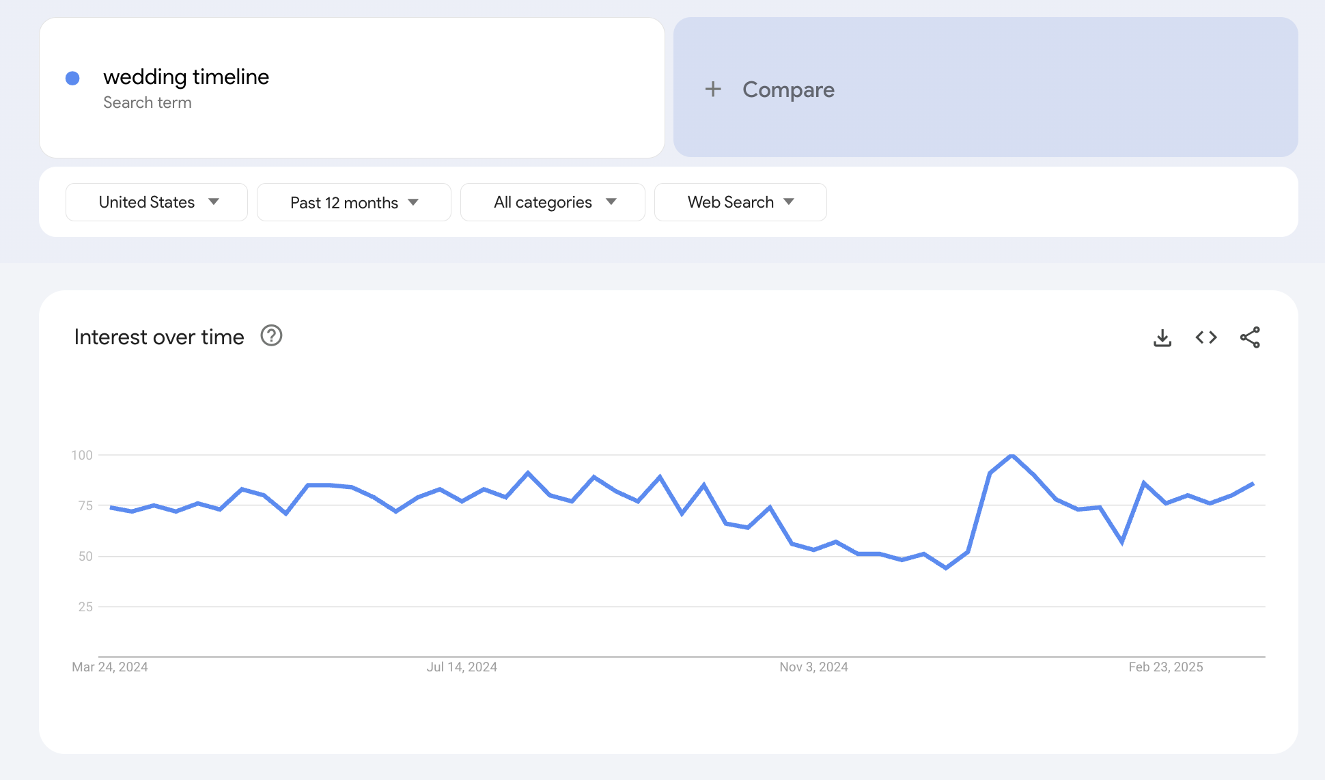The width and height of the screenshot is (1325, 780).
Task: Select the download icon in the chart toolbar
Action: click(1162, 337)
